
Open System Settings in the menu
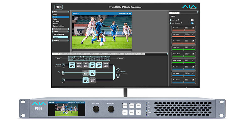[x=59, y=26]
